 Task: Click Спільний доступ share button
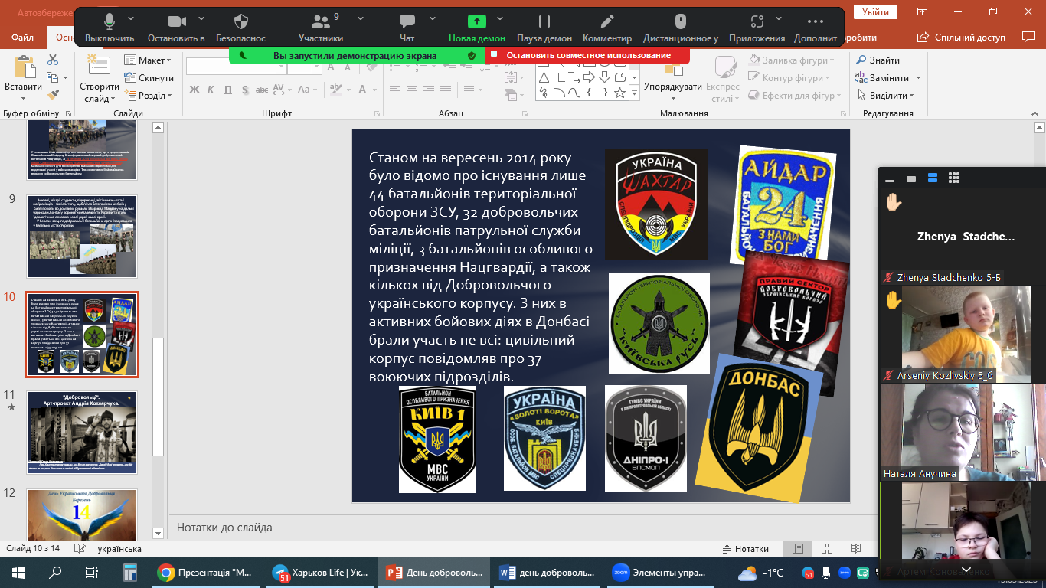(961, 37)
